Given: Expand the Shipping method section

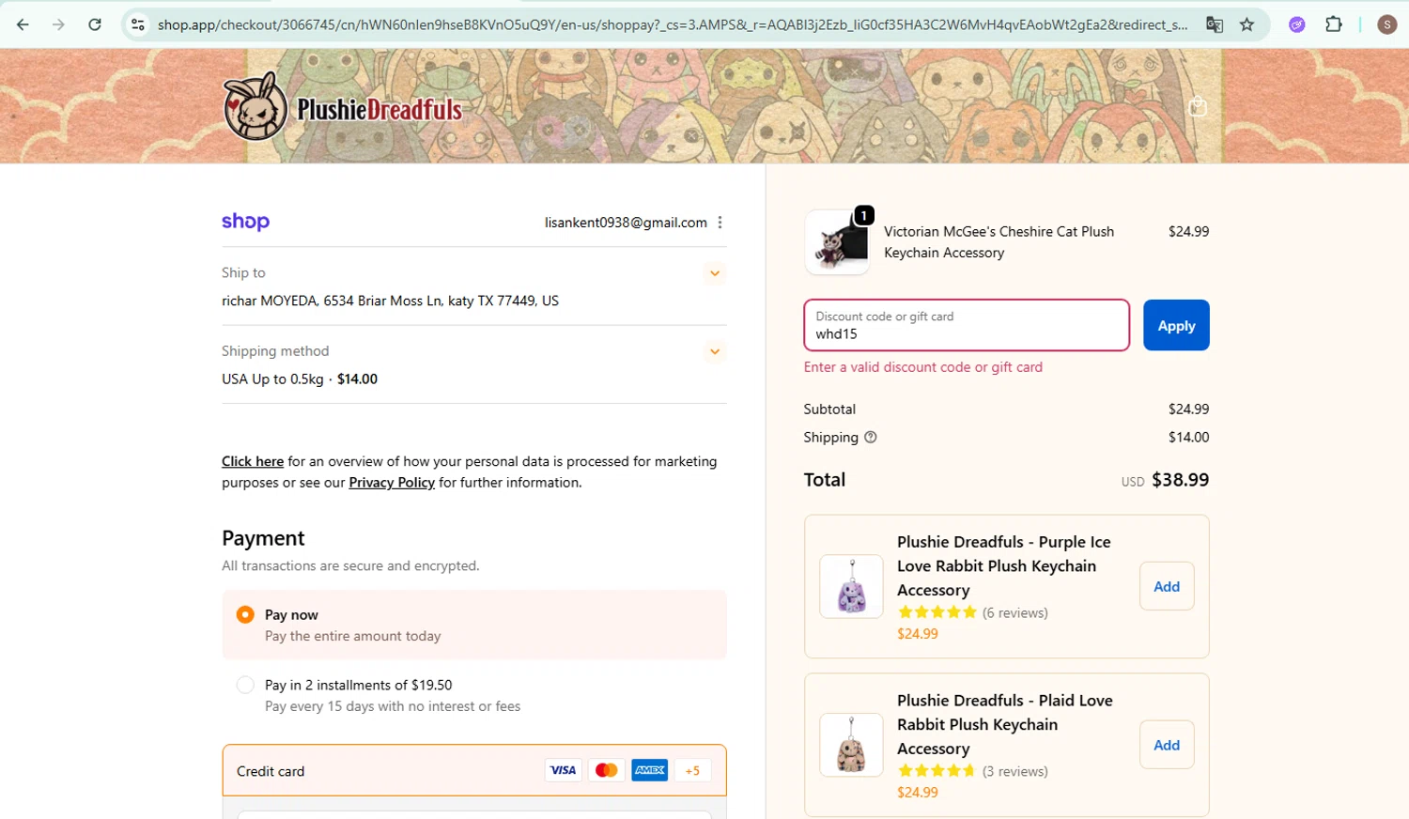Looking at the screenshot, I should [x=715, y=351].
